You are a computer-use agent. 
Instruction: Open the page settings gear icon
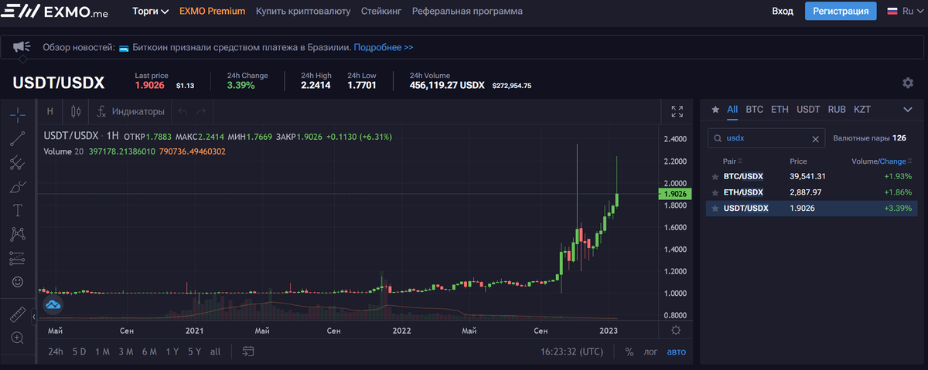point(907,83)
